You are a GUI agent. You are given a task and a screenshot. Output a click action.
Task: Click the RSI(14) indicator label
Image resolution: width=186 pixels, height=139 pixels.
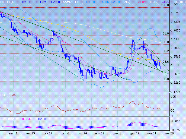click(x=4, y=95)
